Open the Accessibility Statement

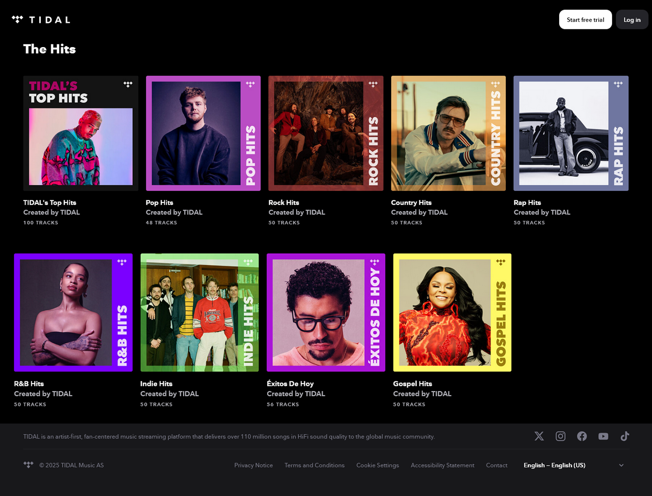(x=442, y=465)
